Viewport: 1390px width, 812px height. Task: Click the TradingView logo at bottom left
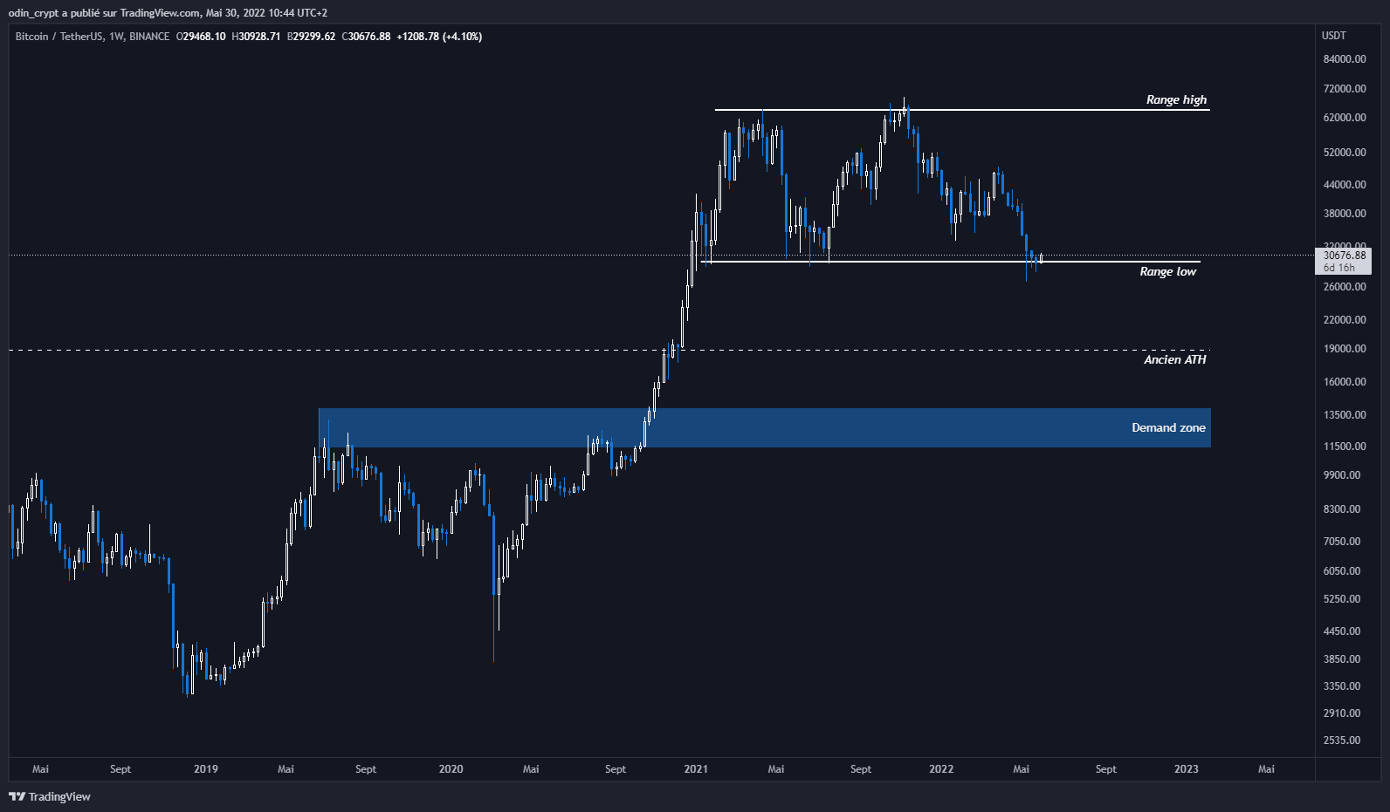click(50, 796)
